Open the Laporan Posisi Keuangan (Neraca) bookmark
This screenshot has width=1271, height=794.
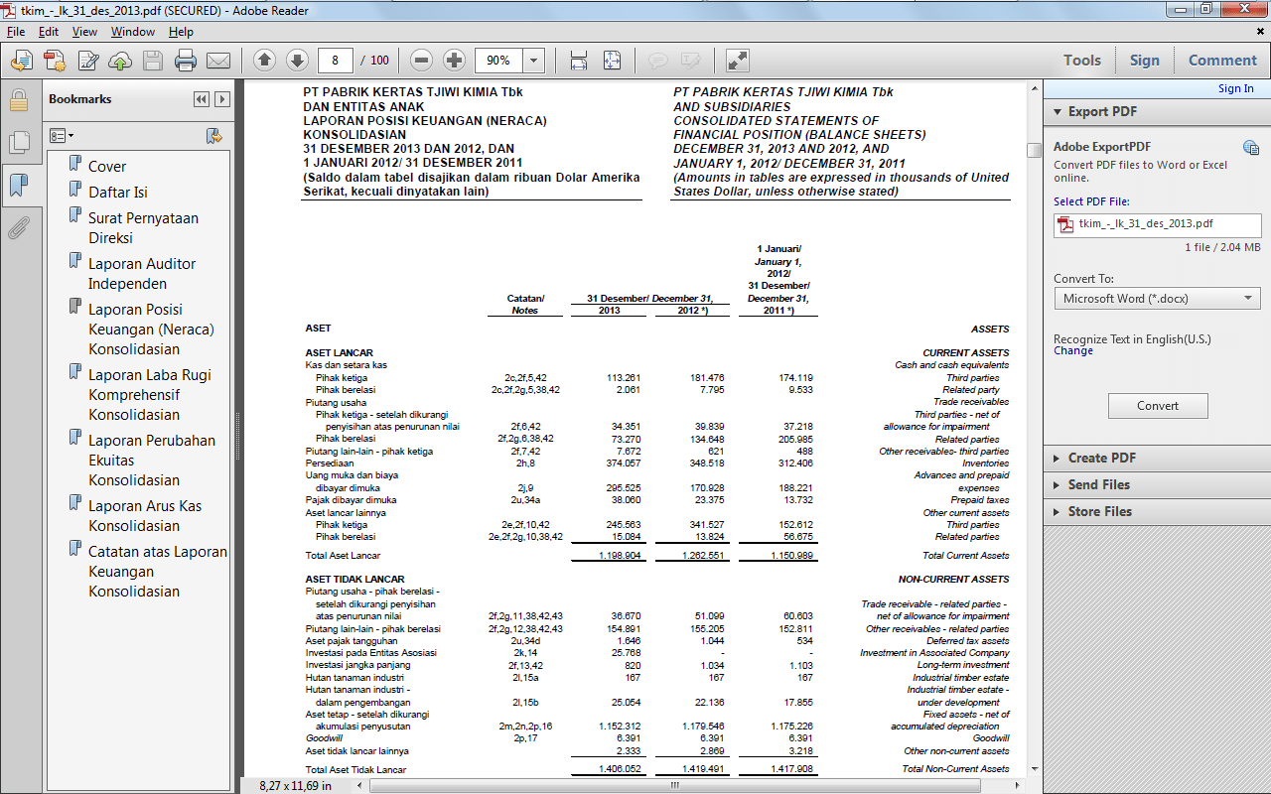tap(151, 330)
